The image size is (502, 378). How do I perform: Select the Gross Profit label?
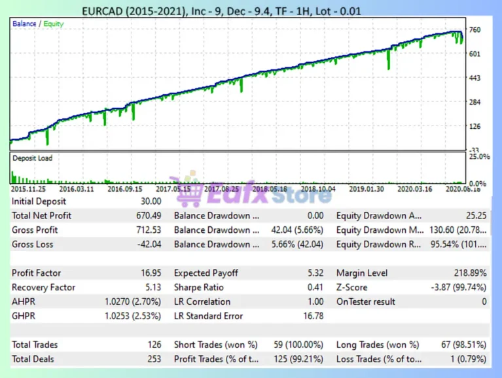click(35, 230)
